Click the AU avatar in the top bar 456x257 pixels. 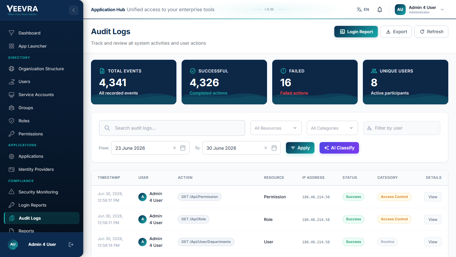(400, 10)
